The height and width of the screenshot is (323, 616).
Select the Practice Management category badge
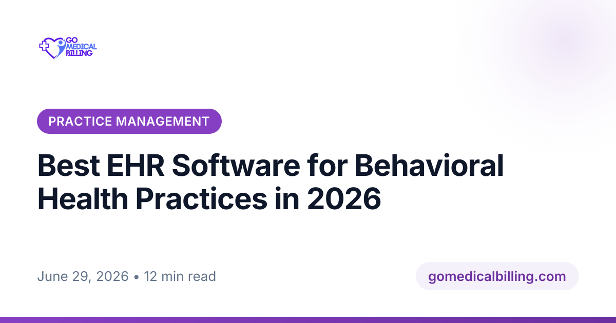pos(129,122)
